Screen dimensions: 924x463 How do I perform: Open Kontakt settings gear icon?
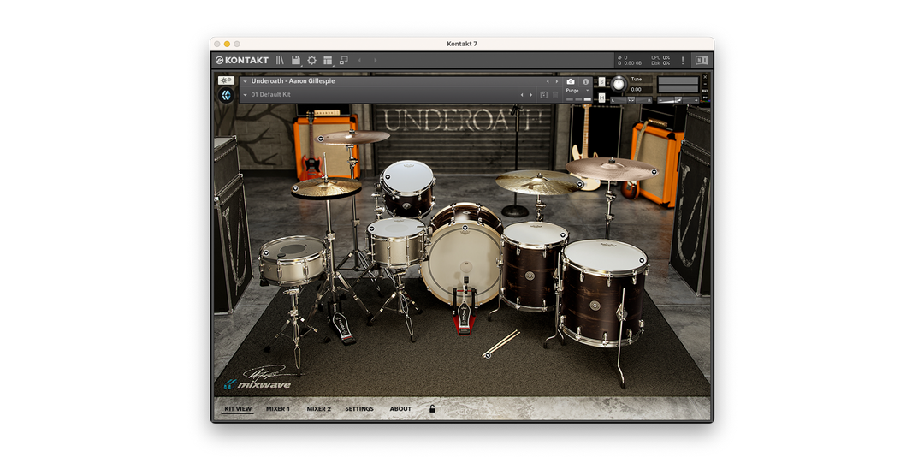[311, 61]
